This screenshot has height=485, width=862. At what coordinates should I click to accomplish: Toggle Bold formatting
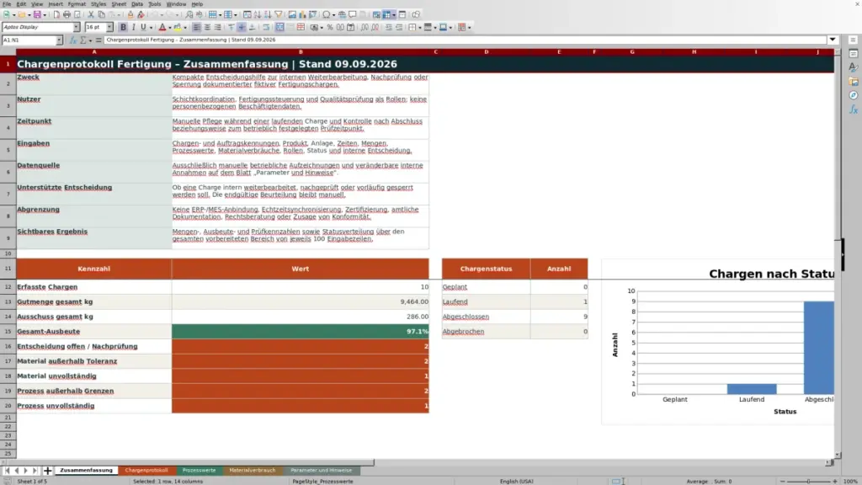pyautogui.click(x=123, y=28)
